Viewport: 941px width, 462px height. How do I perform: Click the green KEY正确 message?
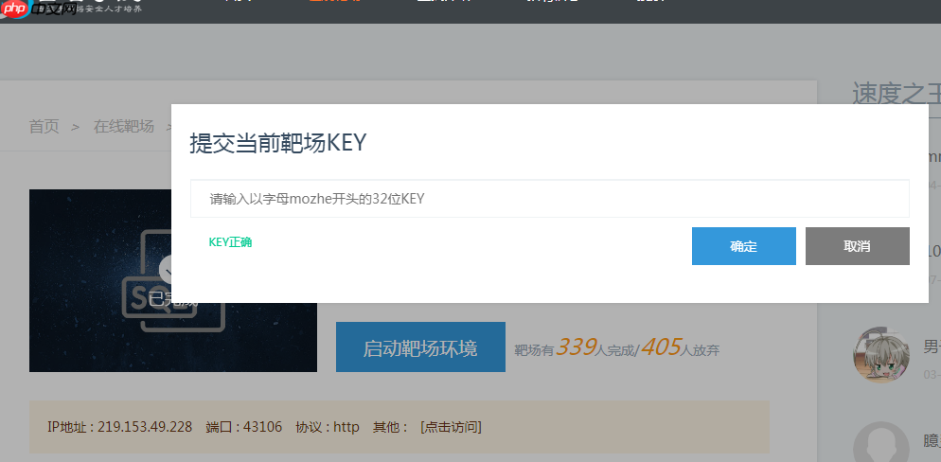click(230, 242)
